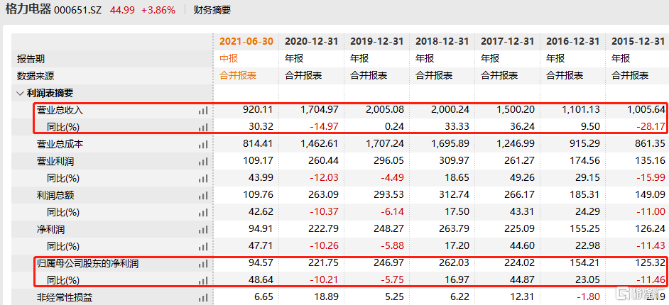
Task: Click the 数据来源 row label
Action: [36, 77]
